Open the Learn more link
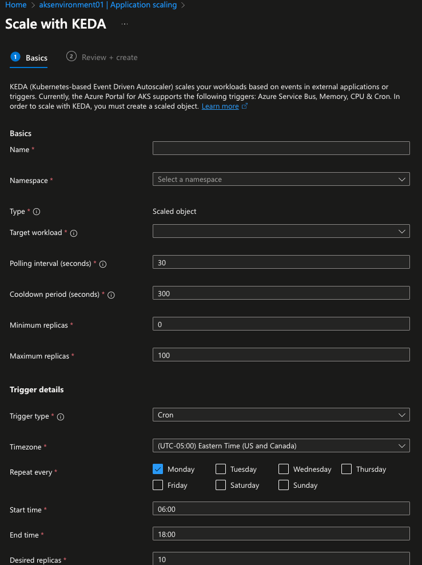The height and width of the screenshot is (565, 422). (220, 106)
